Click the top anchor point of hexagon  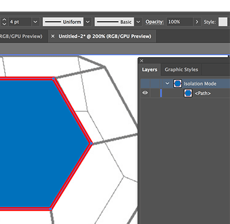tap(53, 78)
